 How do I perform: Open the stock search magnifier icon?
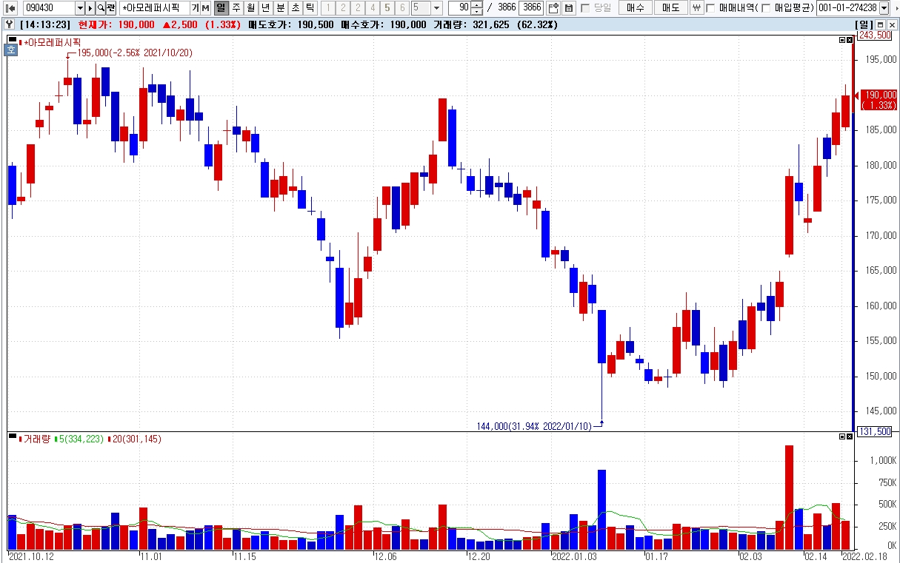(101, 8)
